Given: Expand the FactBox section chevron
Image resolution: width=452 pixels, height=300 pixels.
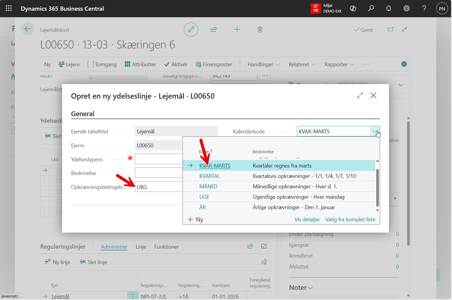Looking at the screenshot, I should [x=401, y=85].
